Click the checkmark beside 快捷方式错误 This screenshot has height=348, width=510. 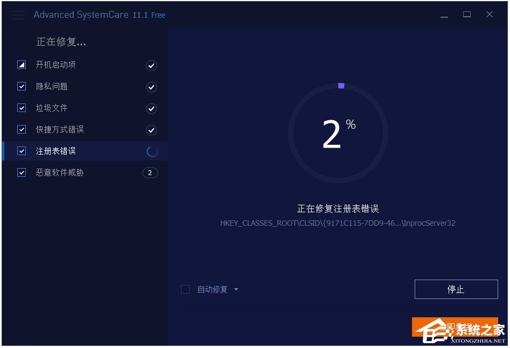click(x=151, y=130)
